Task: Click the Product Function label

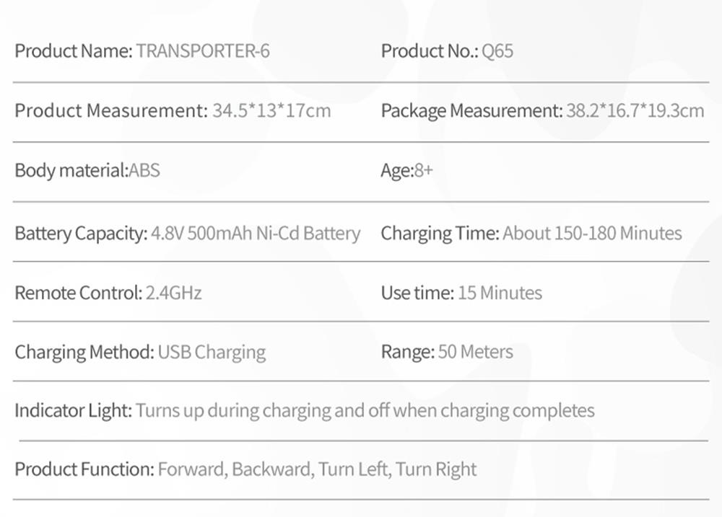Action: pyautogui.click(x=84, y=469)
